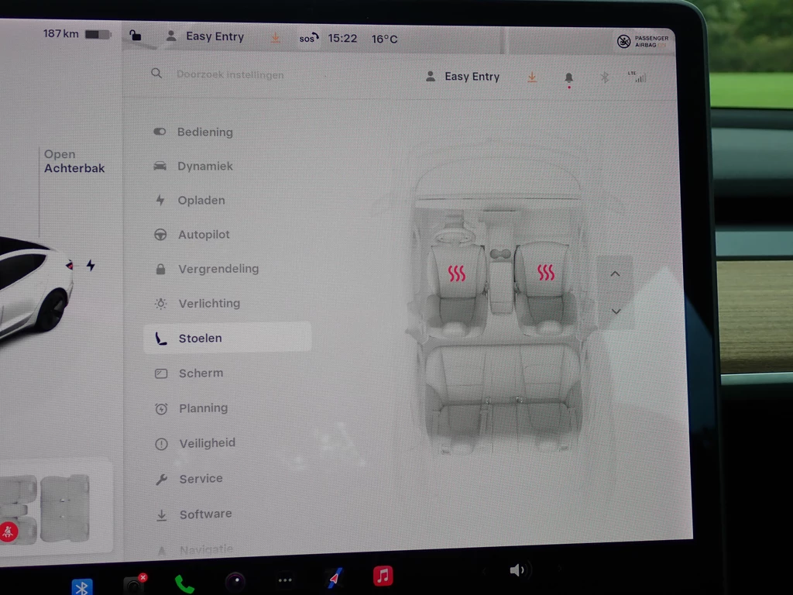Open the navigation arrow app
This screenshot has height=595, width=793.
tap(334, 578)
